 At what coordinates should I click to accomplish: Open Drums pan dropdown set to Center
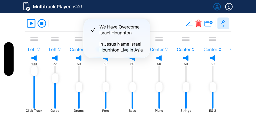click(76, 49)
